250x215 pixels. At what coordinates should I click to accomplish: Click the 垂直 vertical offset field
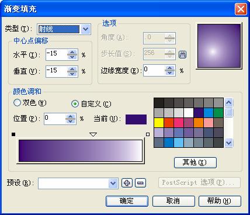57,71
